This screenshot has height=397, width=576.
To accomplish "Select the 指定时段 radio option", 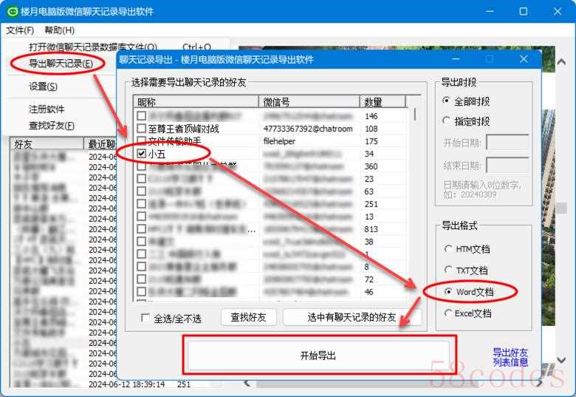I will (x=446, y=121).
